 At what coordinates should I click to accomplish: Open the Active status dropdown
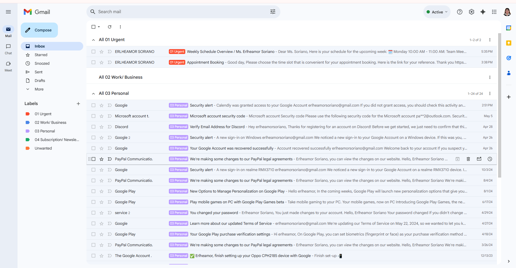[x=437, y=12]
